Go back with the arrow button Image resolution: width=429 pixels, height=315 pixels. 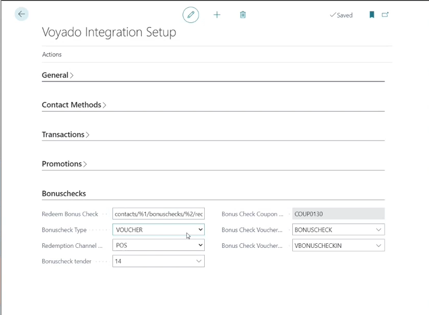point(21,14)
